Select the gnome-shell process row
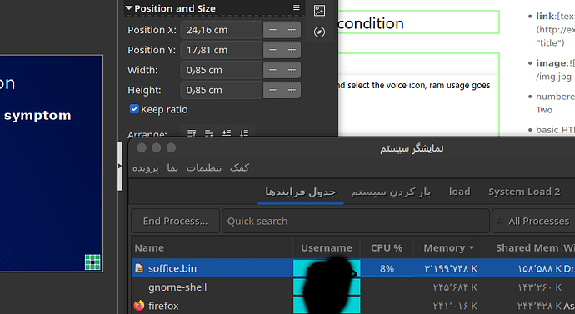 point(353,287)
